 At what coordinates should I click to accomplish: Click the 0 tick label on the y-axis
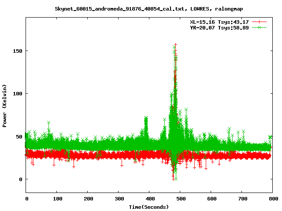20,179
